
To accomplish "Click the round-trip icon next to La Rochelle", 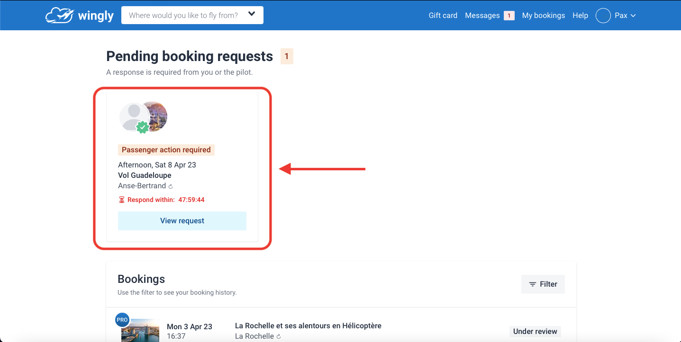I will click(279, 336).
